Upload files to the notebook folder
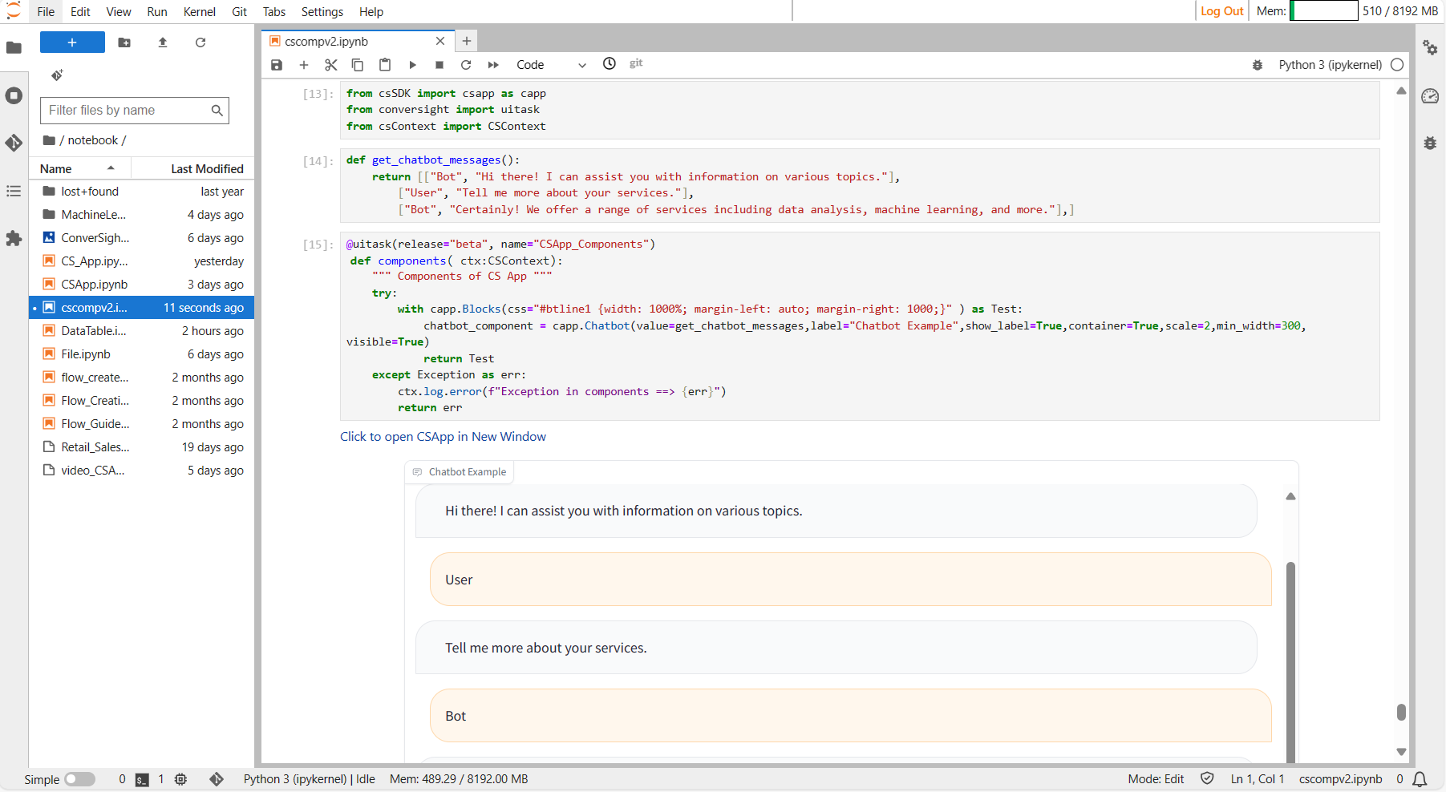The width and height of the screenshot is (1446, 792). (x=162, y=42)
